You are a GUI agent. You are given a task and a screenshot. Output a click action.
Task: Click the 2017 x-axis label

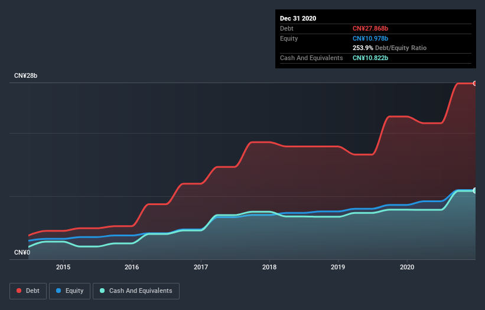pyautogui.click(x=201, y=267)
